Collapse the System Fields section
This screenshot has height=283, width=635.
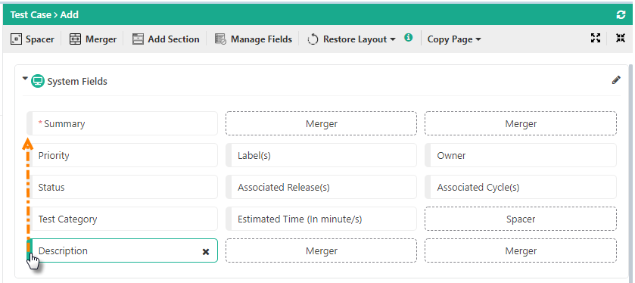pos(26,79)
